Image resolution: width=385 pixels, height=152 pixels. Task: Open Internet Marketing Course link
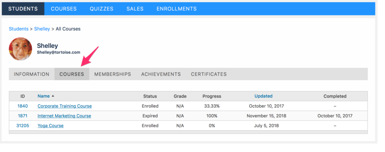pos(64,116)
